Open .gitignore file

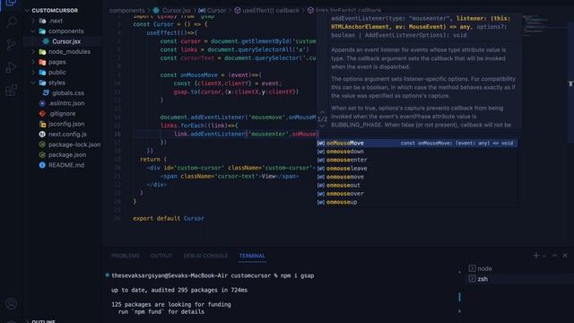pos(63,114)
